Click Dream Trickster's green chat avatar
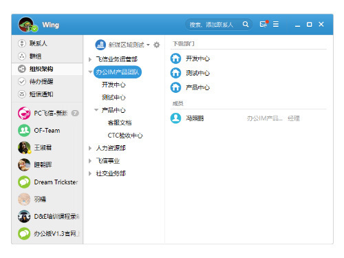This screenshot has width=344, height=258. coord(24,182)
